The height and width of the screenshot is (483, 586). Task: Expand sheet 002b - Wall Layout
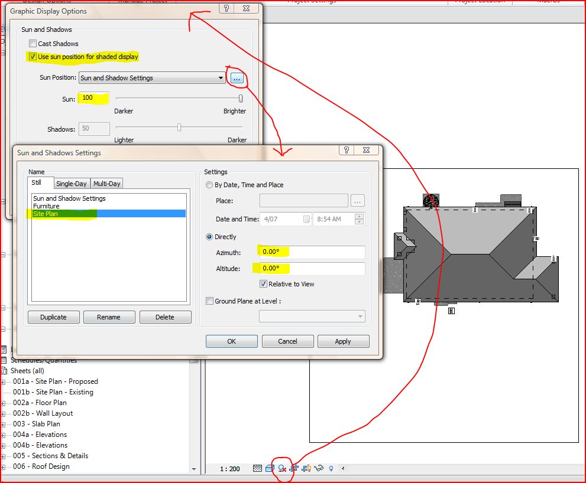pos(3,414)
